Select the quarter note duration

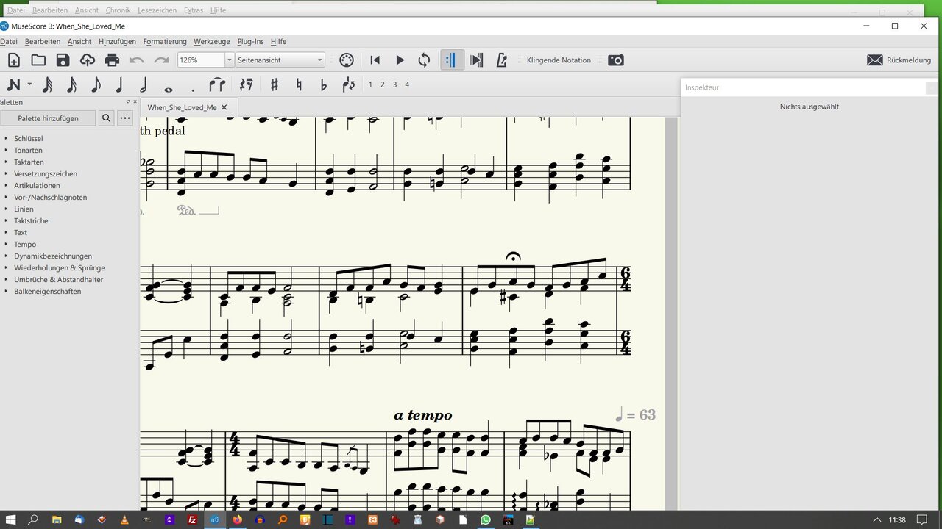click(120, 84)
